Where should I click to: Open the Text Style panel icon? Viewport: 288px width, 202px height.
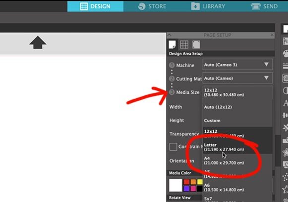(x=285, y=103)
